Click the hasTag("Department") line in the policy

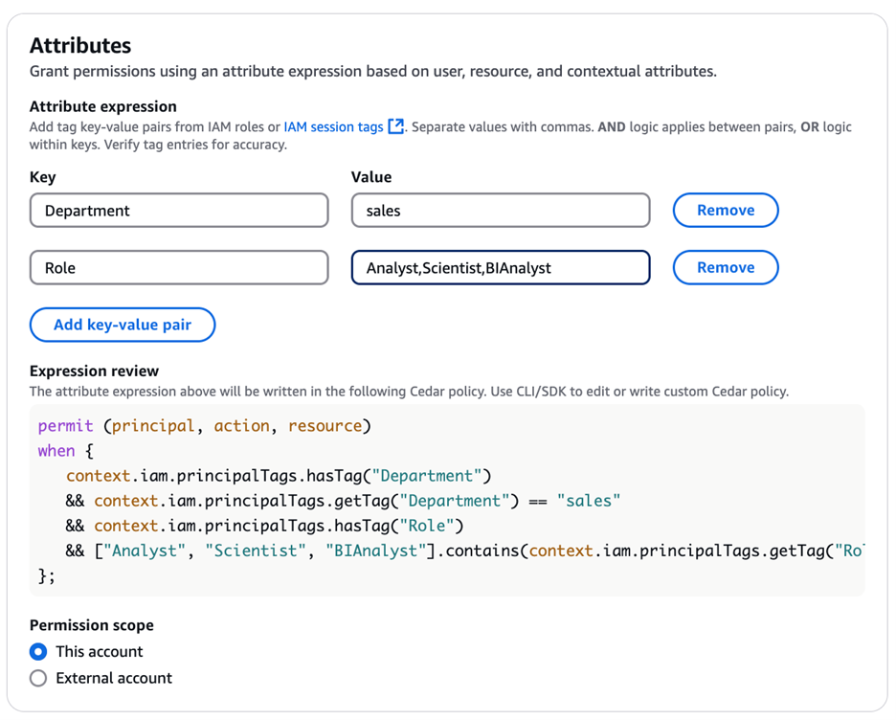click(x=278, y=476)
